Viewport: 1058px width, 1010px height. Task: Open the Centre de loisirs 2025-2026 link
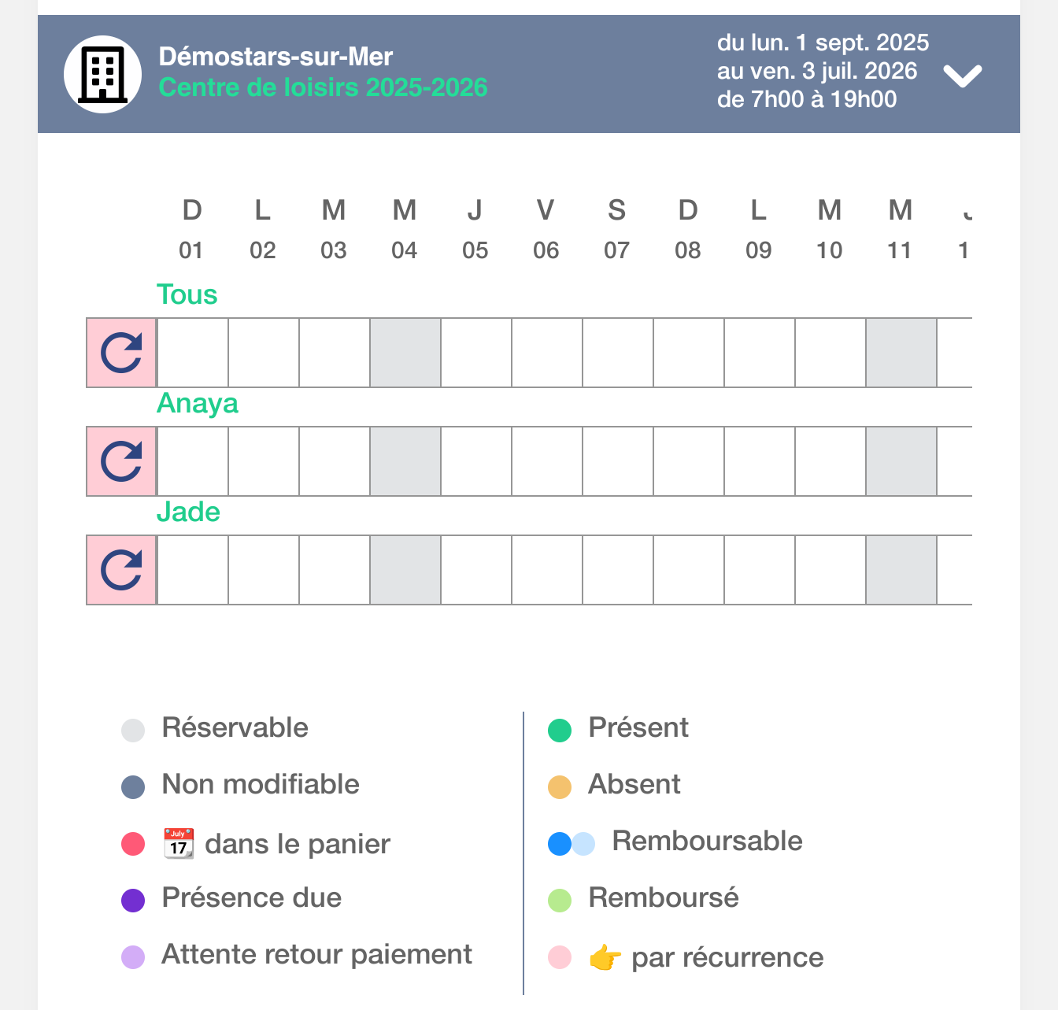coord(323,87)
